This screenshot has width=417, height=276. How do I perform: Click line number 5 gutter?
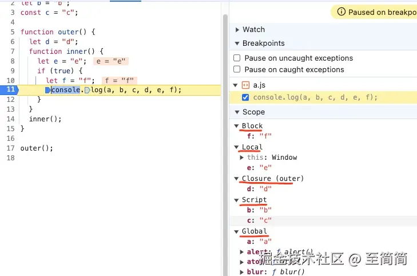point(13,32)
